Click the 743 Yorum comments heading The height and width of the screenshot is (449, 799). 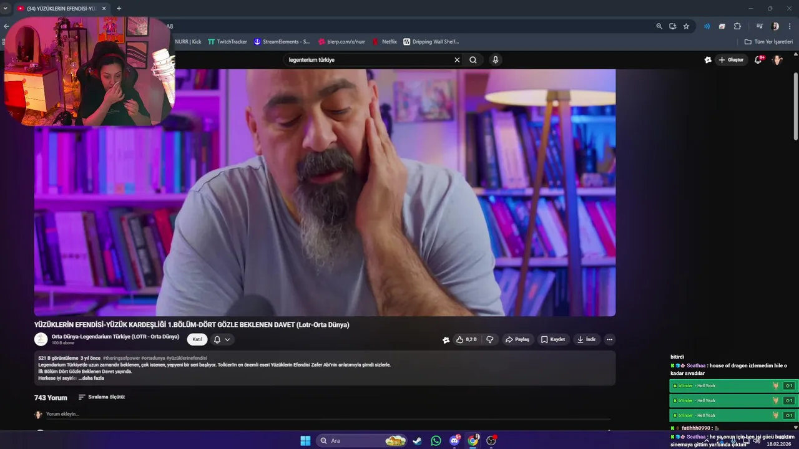coord(51,397)
